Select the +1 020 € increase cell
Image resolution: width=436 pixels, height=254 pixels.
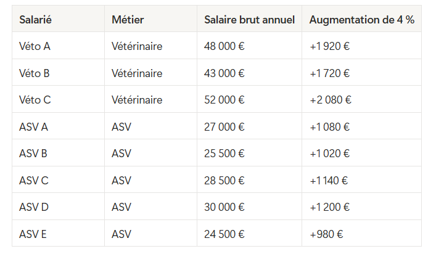tap(362, 153)
